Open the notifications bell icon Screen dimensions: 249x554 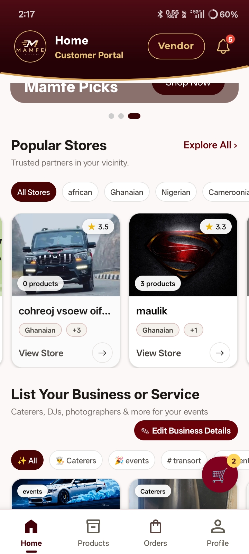[x=223, y=46]
